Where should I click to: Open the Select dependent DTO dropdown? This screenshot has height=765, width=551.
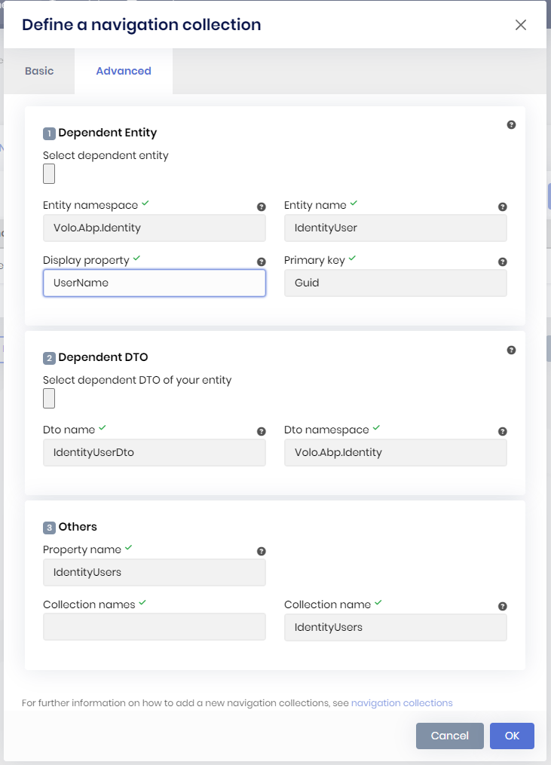point(49,399)
